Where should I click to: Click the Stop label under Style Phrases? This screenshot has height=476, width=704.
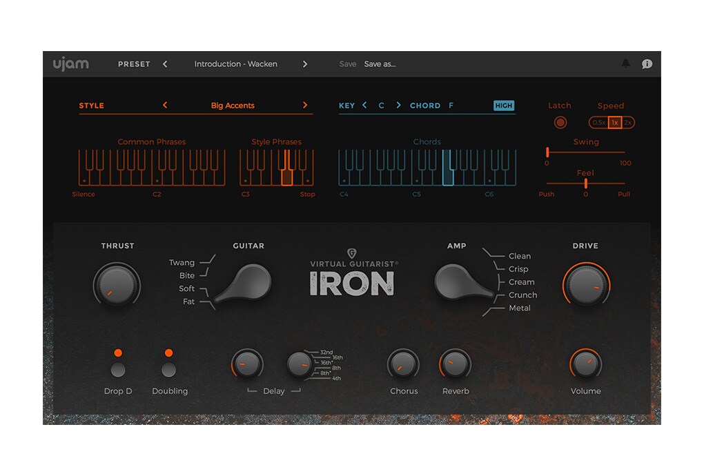[308, 195]
